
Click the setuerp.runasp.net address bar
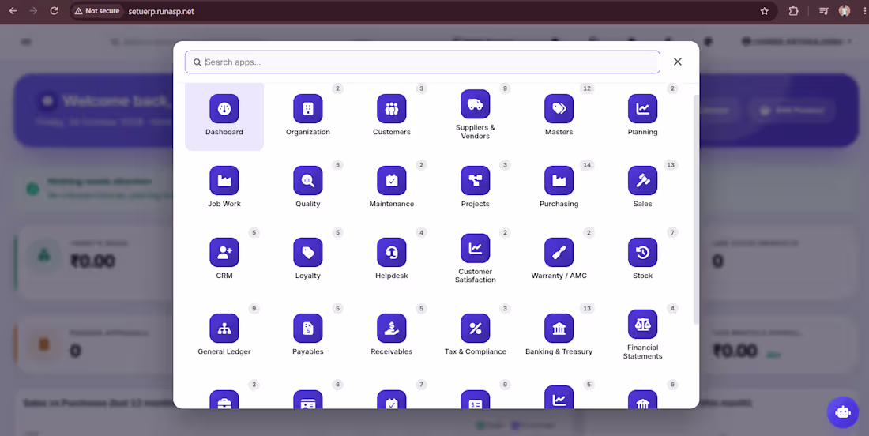(x=423, y=11)
